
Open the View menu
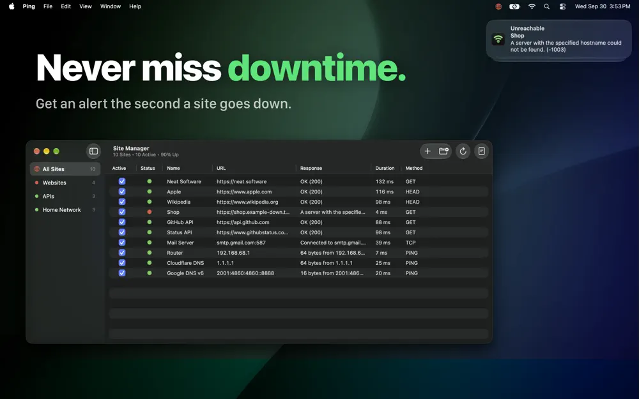point(85,6)
